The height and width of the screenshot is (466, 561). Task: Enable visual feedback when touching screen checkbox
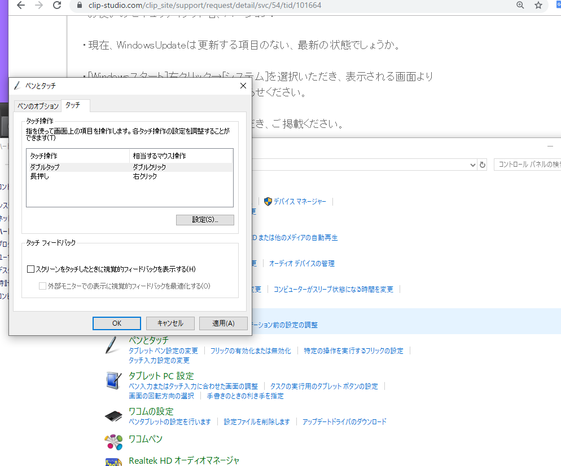pos(31,269)
